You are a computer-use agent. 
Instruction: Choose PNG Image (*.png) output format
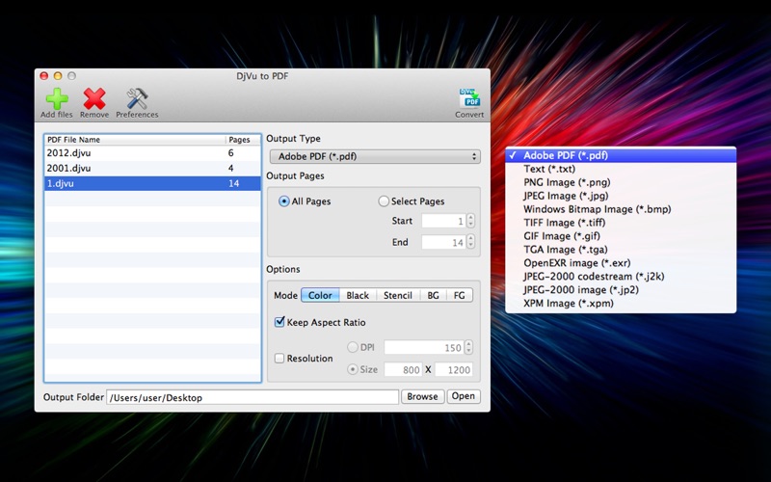[621, 182]
